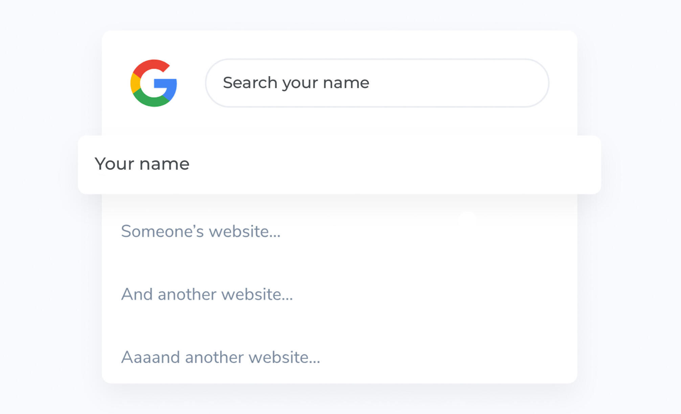
Task: Click the Google G logo
Action: point(154,83)
